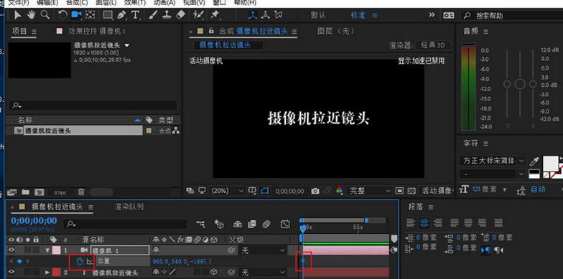Click the delete trash icon in Project panel
Screen dimensions: 563x279
[82, 192]
